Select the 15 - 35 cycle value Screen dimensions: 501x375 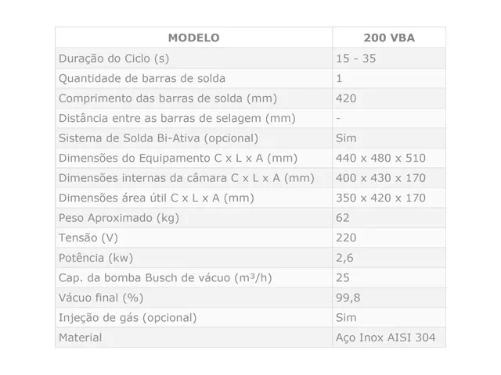(x=355, y=59)
